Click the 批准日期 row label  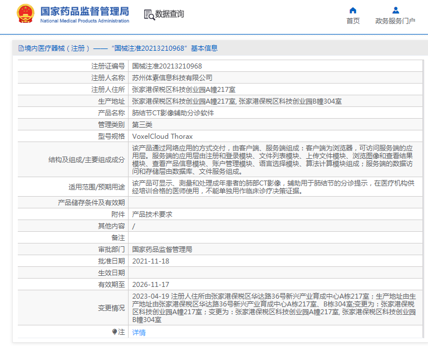(x=111, y=261)
